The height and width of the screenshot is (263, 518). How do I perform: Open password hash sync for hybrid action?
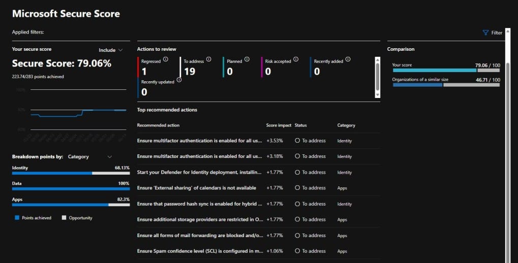point(200,204)
